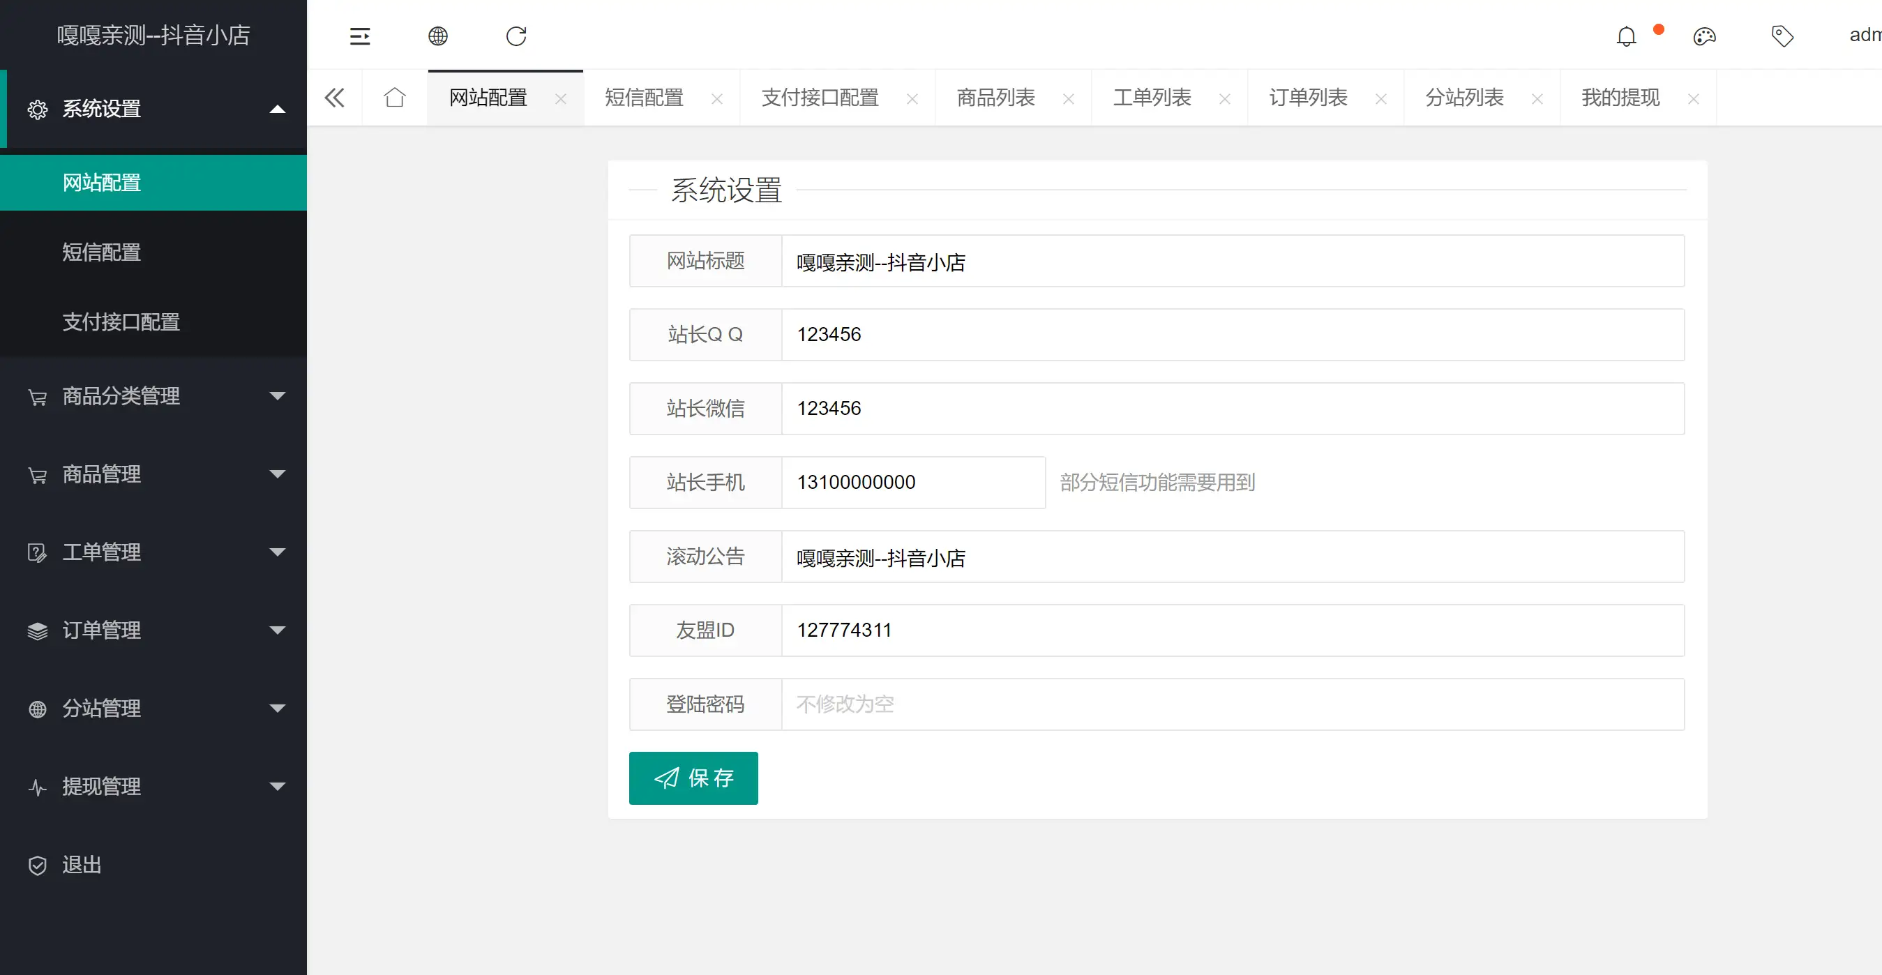Click the admin username in the header
Viewport: 1882px width, 975px height.
pyautogui.click(x=1862, y=34)
